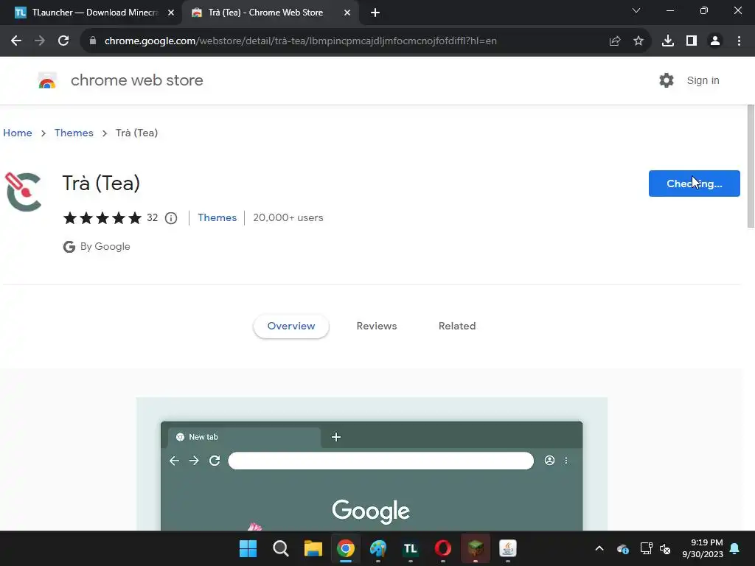
Task: Open the clock showing 9:19 PM
Action: click(703, 548)
